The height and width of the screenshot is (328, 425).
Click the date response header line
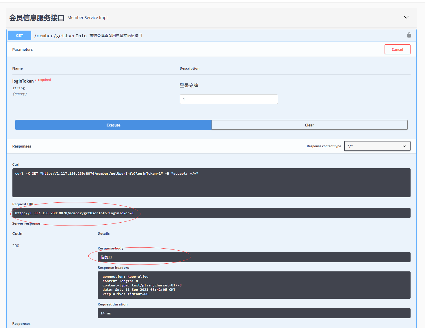(139, 290)
